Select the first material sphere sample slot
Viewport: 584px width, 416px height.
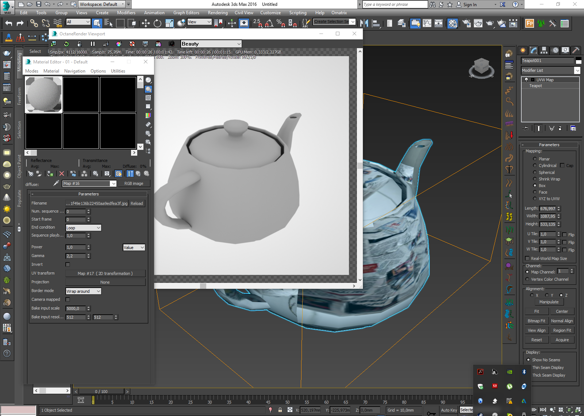pyautogui.click(x=43, y=95)
